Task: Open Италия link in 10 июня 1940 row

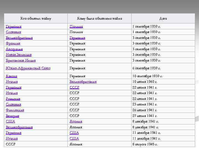Action: [12, 82]
